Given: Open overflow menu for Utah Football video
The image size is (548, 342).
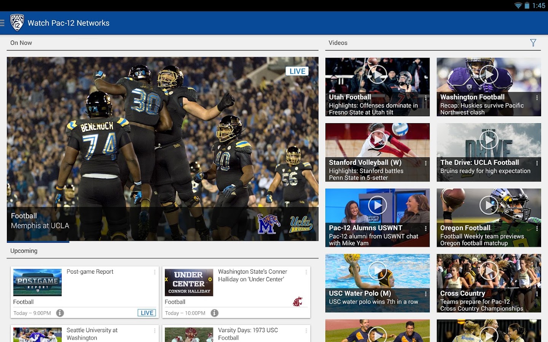Looking at the screenshot, I should coord(425,98).
